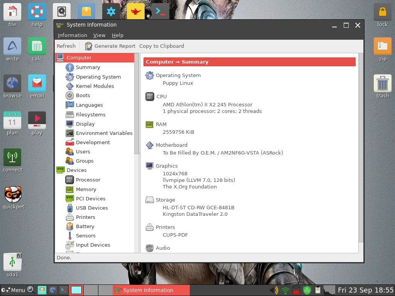Select USB Devices in the sidebar
The image size is (395, 296).
[x=92, y=208]
